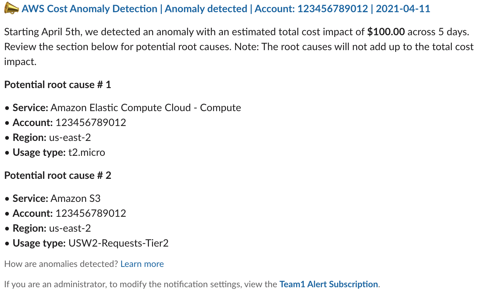Click the 2021-04-11 date in the title

(x=403, y=8)
